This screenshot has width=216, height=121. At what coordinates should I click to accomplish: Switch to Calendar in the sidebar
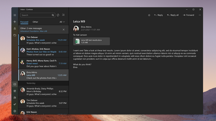coord(15,91)
